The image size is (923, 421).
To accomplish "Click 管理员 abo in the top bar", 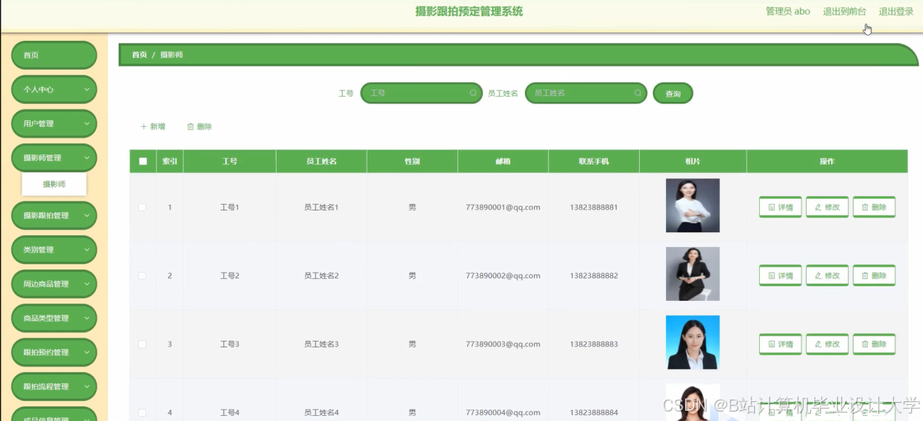I will pyautogui.click(x=788, y=12).
